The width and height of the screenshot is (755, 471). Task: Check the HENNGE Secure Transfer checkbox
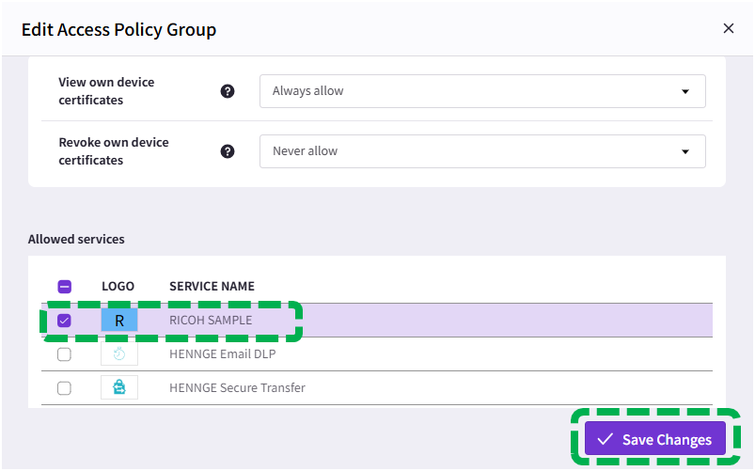[64, 388]
